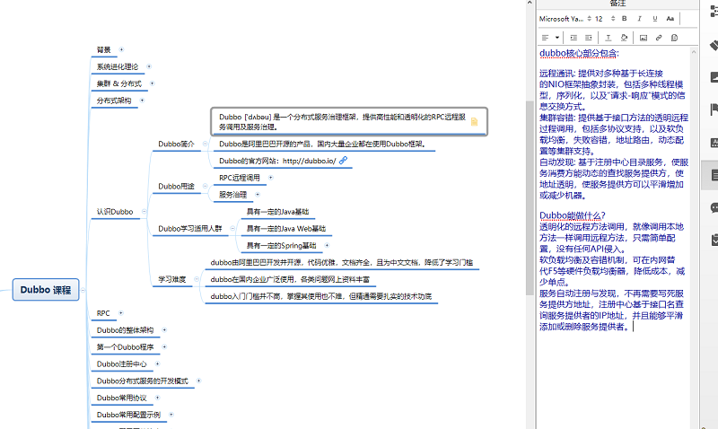This screenshot has height=429, width=718.
Task: Collapse the 学习难度 branch
Action: [x=197, y=279]
